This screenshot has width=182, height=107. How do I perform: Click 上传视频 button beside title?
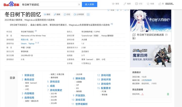click(79, 14)
